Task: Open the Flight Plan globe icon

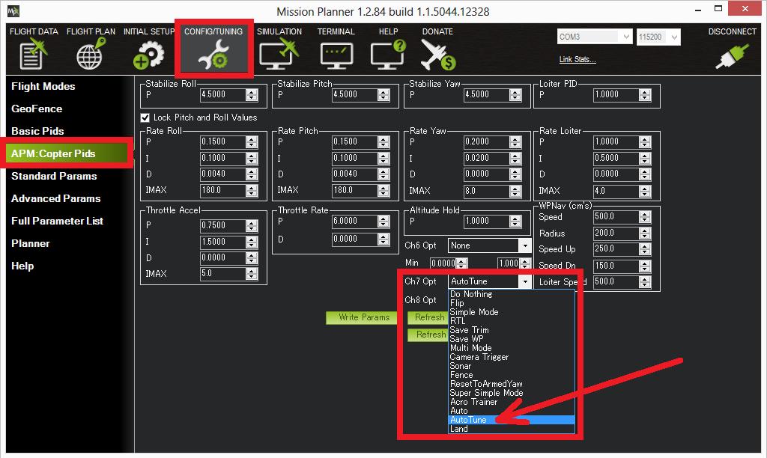Action: point(91,55)
